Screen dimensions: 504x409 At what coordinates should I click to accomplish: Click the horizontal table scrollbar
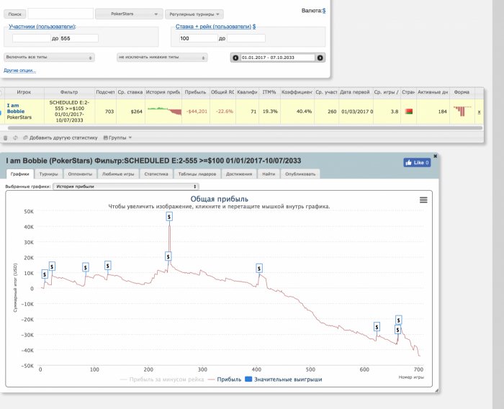point(245,127)
